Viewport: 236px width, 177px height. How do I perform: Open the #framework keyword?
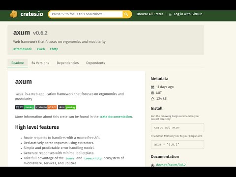click(23, 49)
